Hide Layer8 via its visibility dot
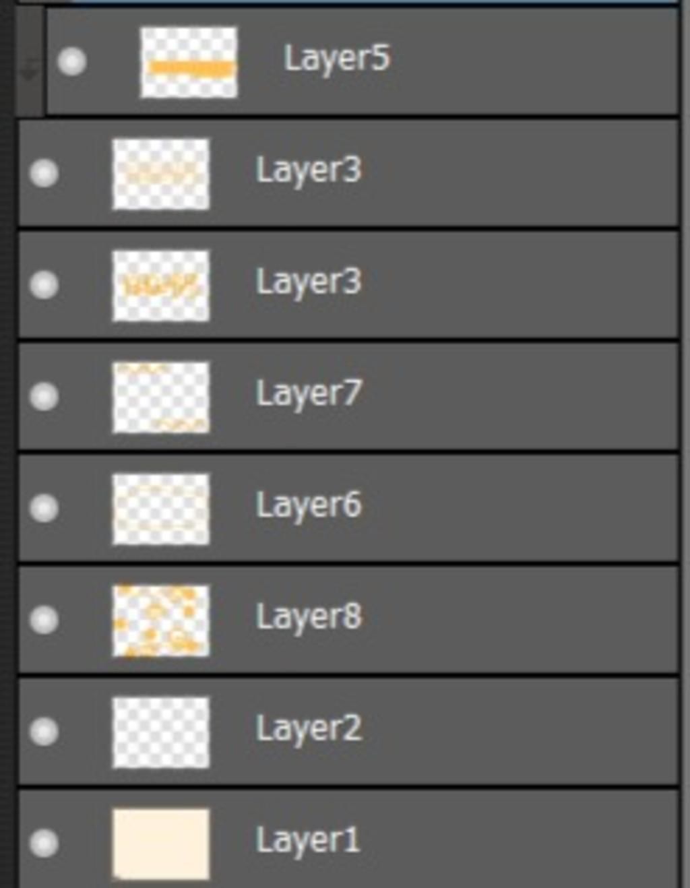Viewport: 690px width, 888px height. [44, 619]
